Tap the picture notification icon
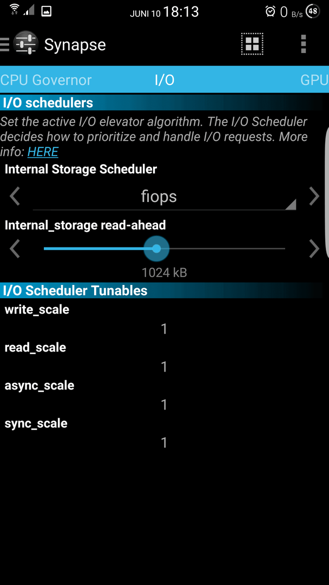 46,11
